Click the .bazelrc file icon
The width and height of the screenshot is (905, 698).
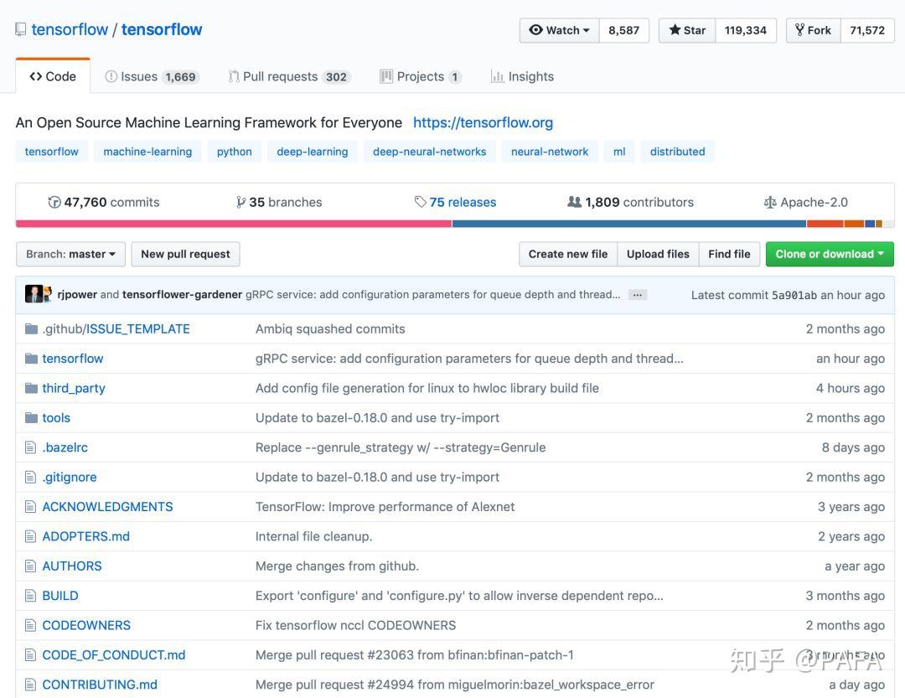click(30, 447)
